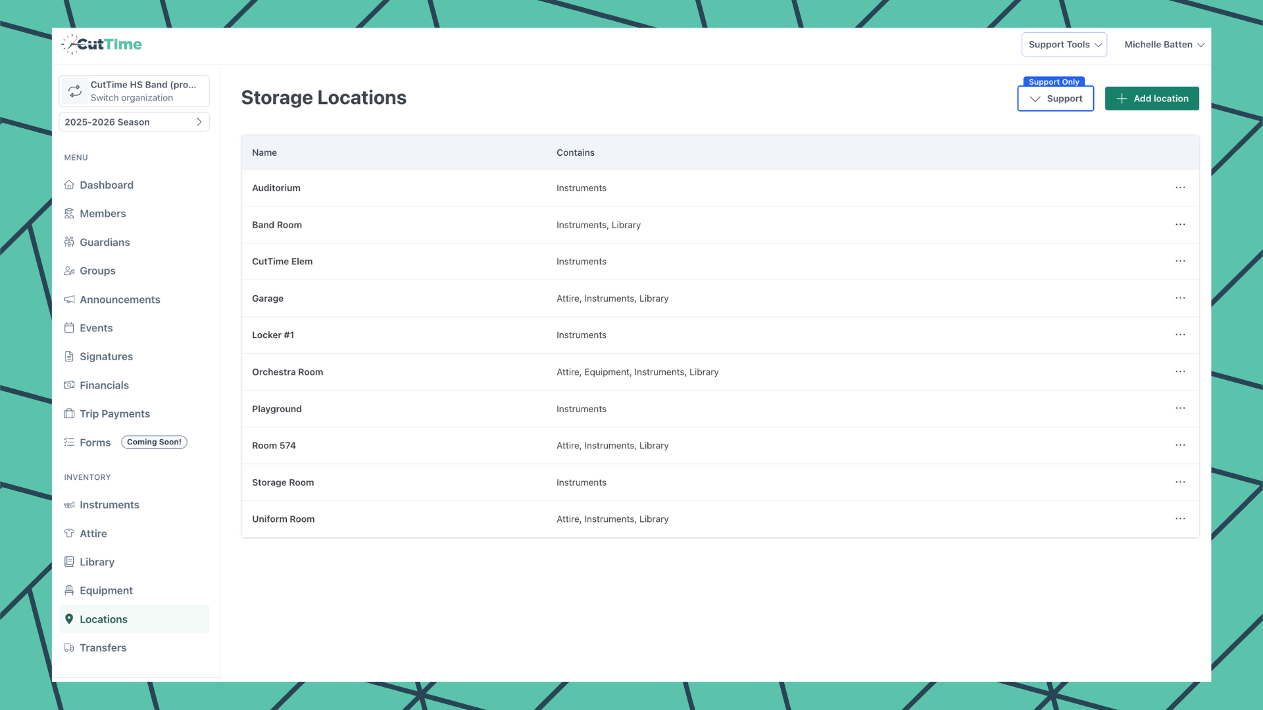Image resolution: width=1263 pixels, height=710 pixels.
Task: Click the Members icon in sidebar
Action: click(x=69, y=213)
